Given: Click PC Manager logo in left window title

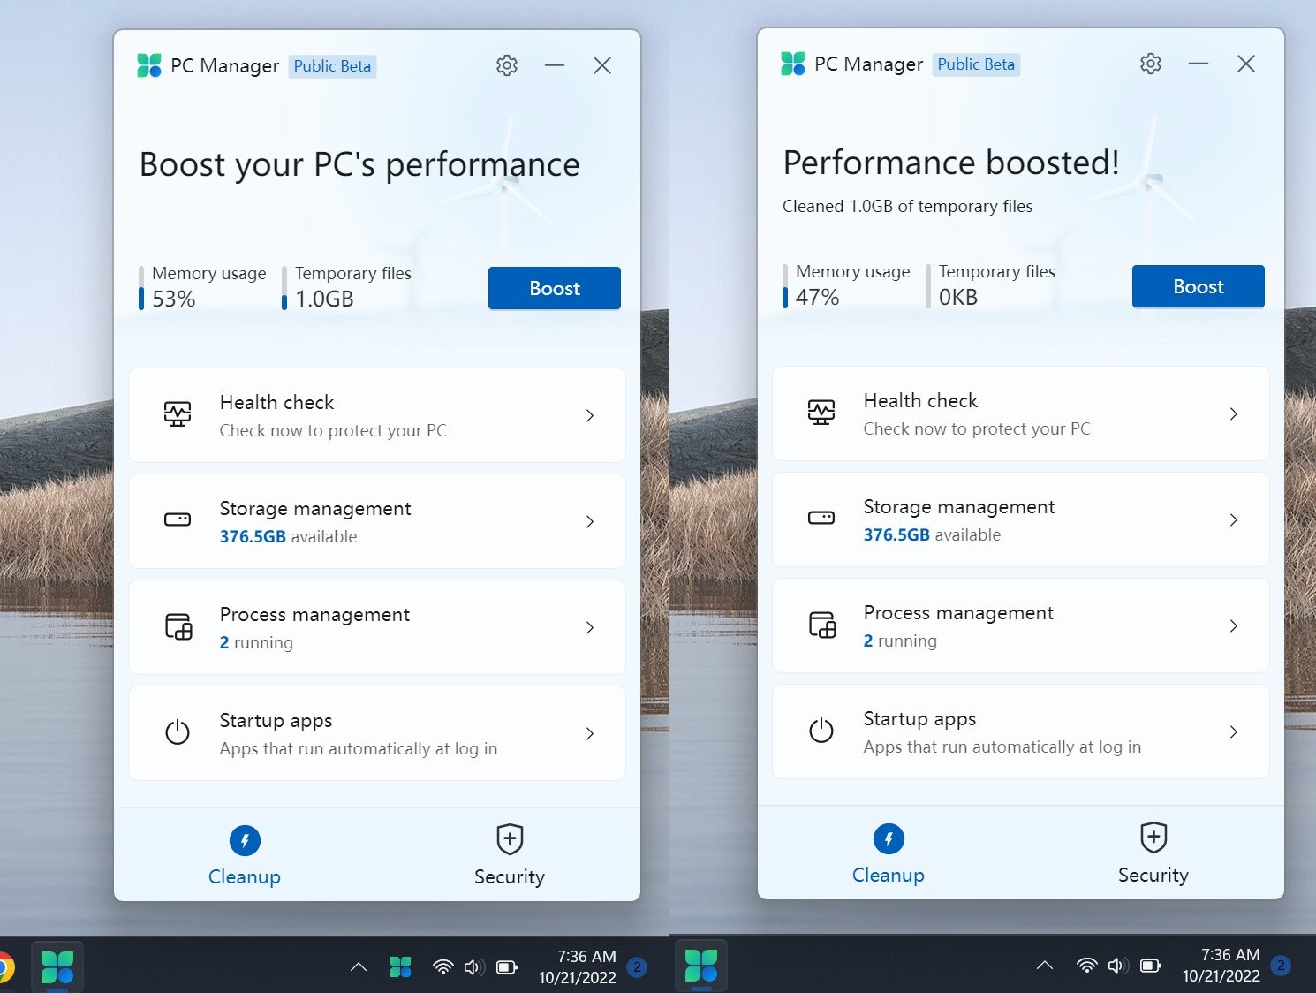Looking at the screenshot, I should coord(149,65).
